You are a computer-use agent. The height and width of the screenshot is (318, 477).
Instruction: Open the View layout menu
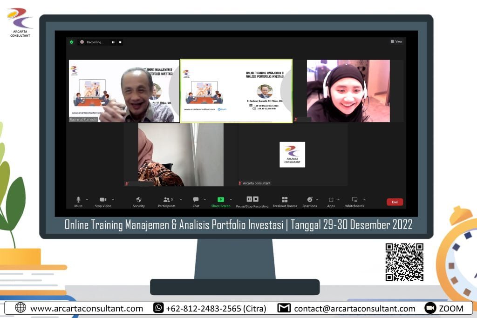(x=396, y=41)
